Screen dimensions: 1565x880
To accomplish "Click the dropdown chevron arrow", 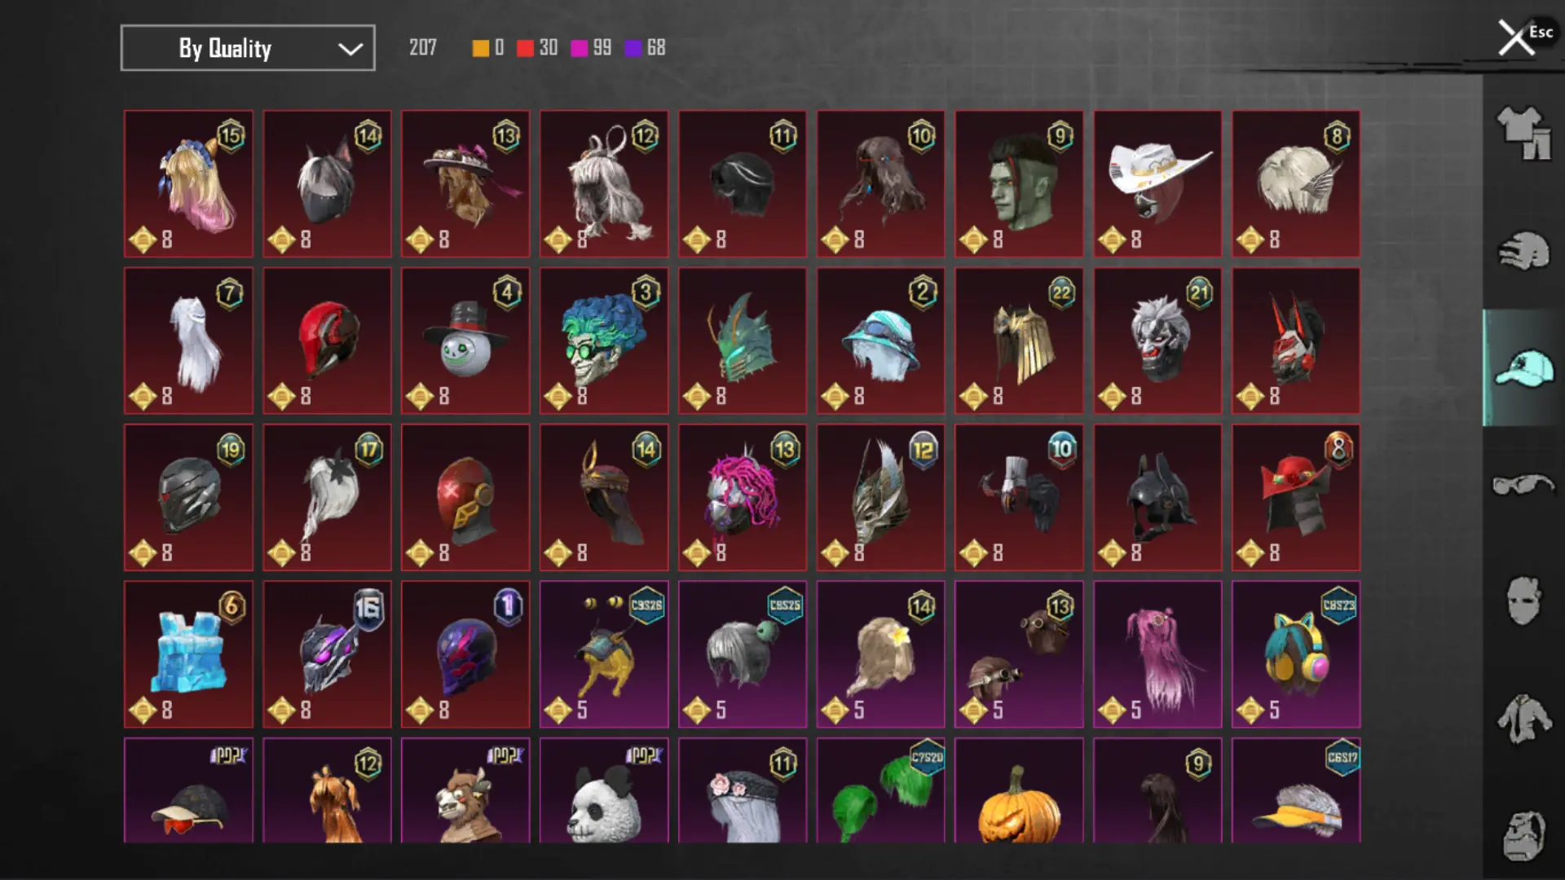I will coord(350,49).
